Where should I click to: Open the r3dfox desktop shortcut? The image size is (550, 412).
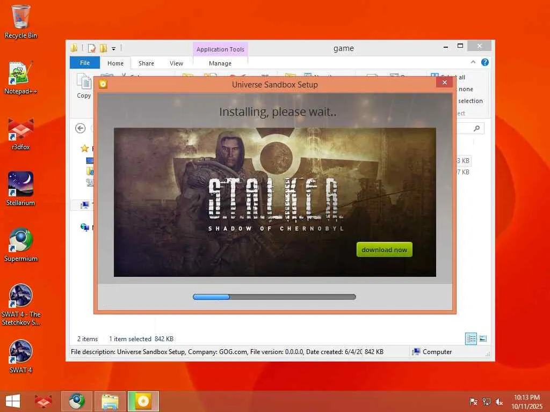click(x=21, y=134)
